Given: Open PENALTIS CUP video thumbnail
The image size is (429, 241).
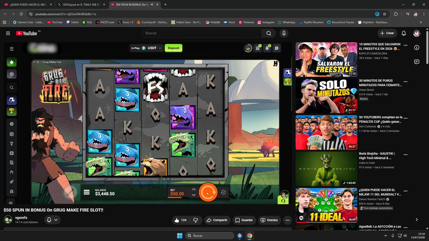Looking at the screenshot, I should [x=326, y=132].
